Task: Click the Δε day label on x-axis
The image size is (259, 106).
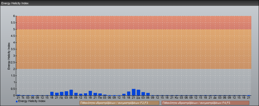Action: click(x=215, y=98)
